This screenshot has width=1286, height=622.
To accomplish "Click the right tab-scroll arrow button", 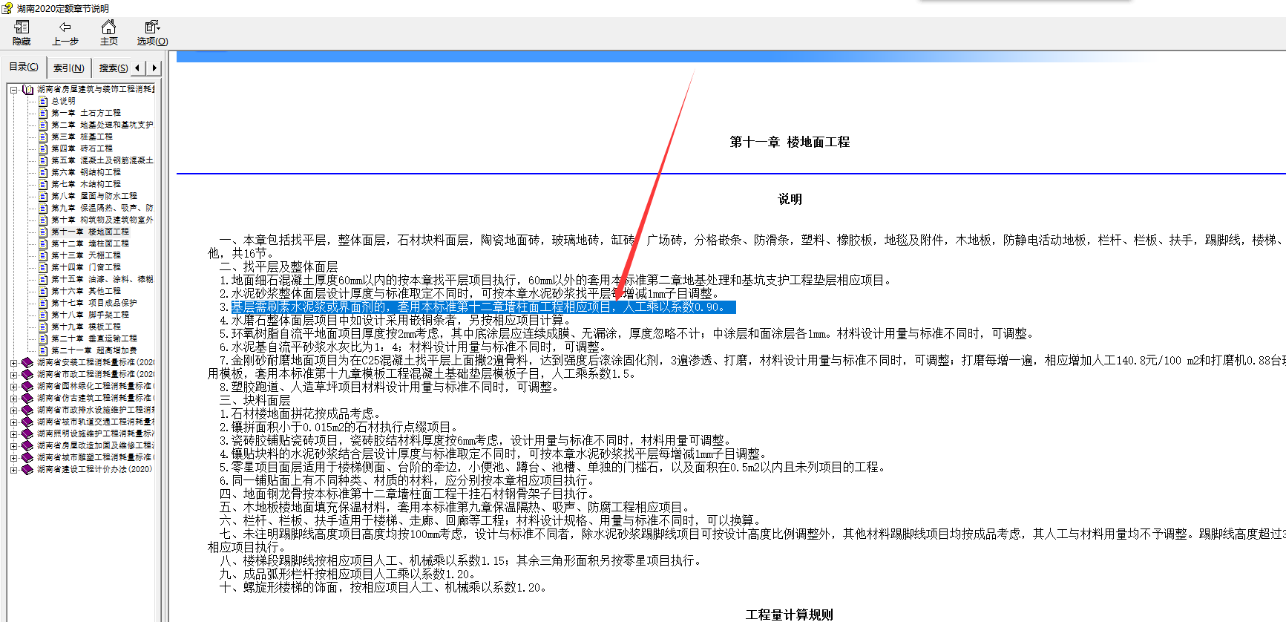I will coord(154,68).
